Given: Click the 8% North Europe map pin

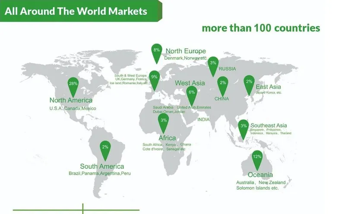Looking at the screenshot, I should 156,51.
